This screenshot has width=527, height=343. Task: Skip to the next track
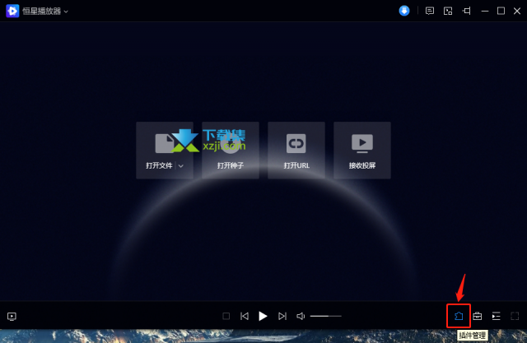click(x=282, y=316)
